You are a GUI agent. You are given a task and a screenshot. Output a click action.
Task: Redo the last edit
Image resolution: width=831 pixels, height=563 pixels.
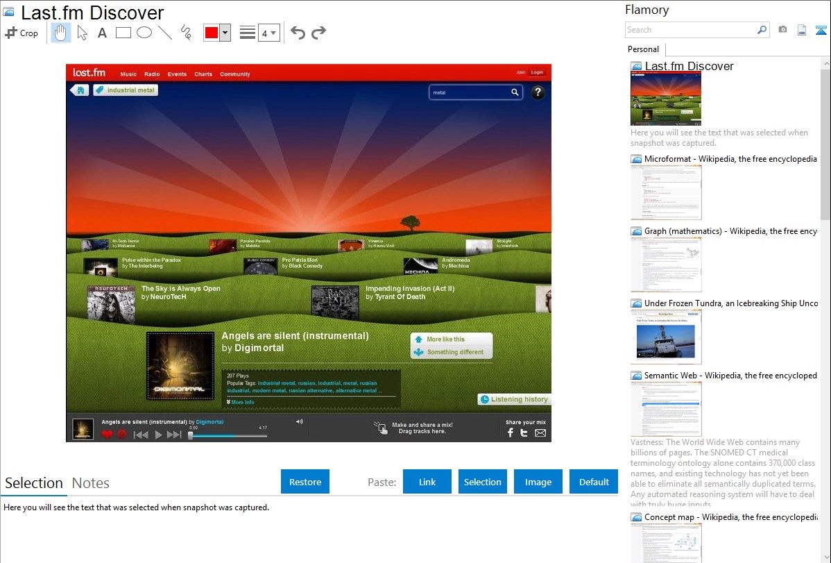tap(318, 33)
